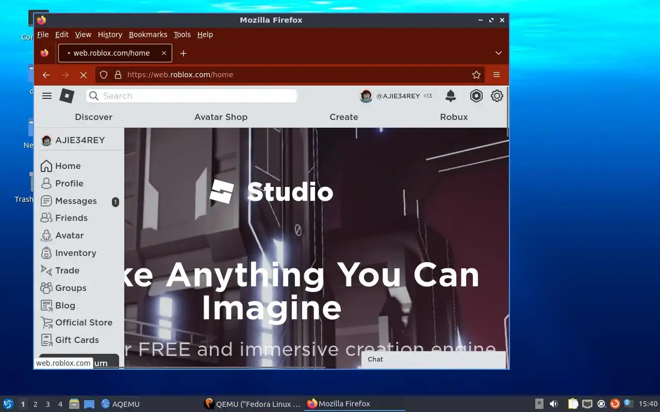Click the Firefox back arrow
Viewport: 660px width, 412px height.
coord(46,75)
